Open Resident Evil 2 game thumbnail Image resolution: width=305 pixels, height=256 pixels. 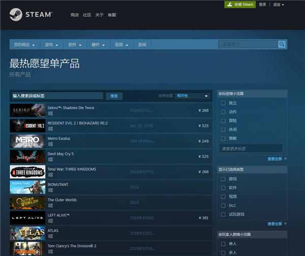tap(27, 125)
